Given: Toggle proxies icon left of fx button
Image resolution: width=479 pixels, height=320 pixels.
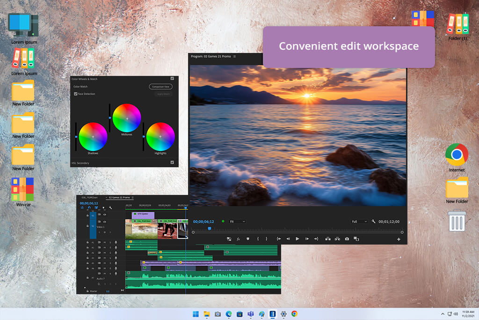Looking at the screenshot, I should (229, 239).
